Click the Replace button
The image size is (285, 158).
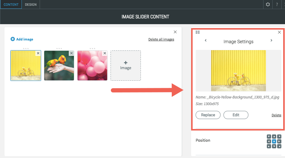click(x=208, y=115)
